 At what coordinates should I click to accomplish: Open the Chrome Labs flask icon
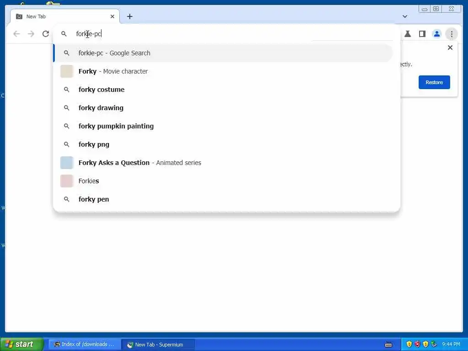[x=407, y=34]
